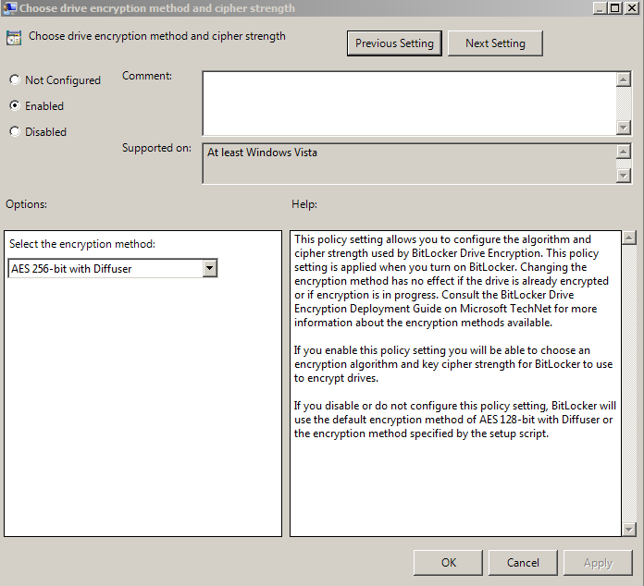Screen dimensions: 644x586
Task: Click the 'At least Windows Vista' text
Action: click(262, 153)
